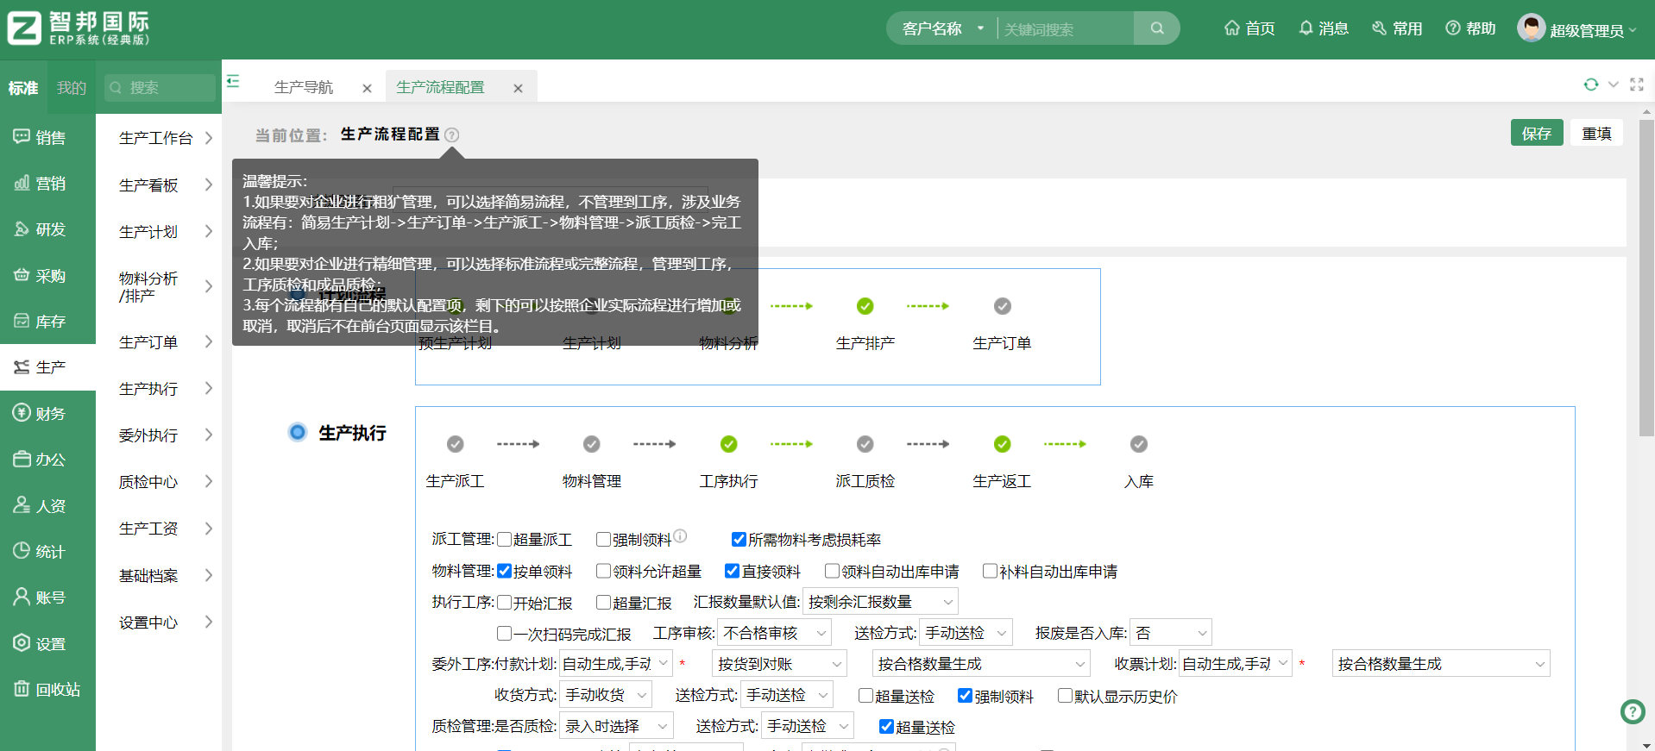Viewport: 1655px width, 751px height.
Task: Uncheck the 按单领料 checkbox
Action: coord(505,571)
